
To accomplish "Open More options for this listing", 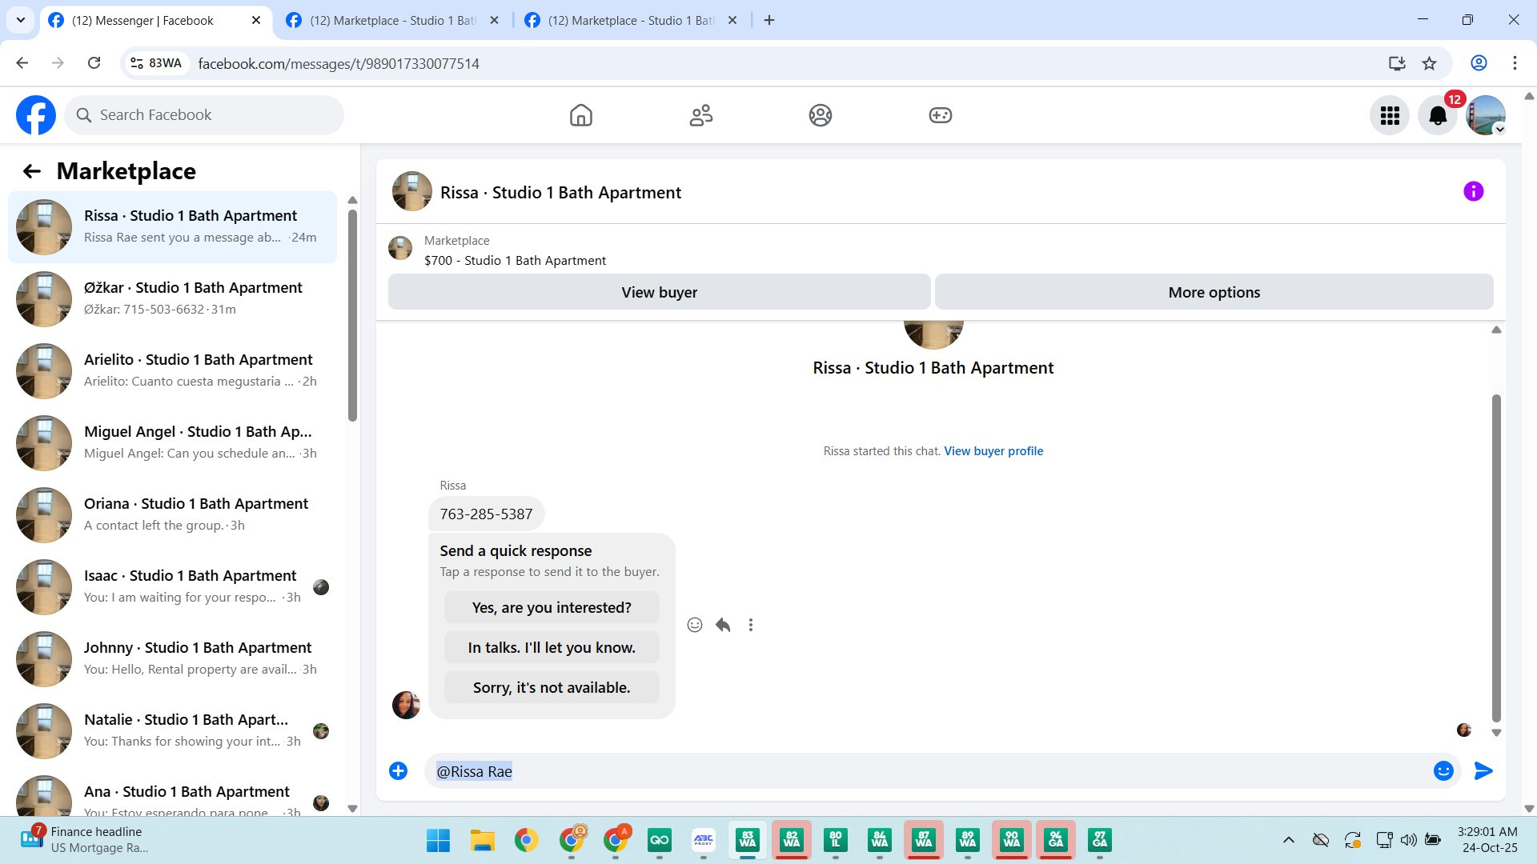I will point(1214,292).
